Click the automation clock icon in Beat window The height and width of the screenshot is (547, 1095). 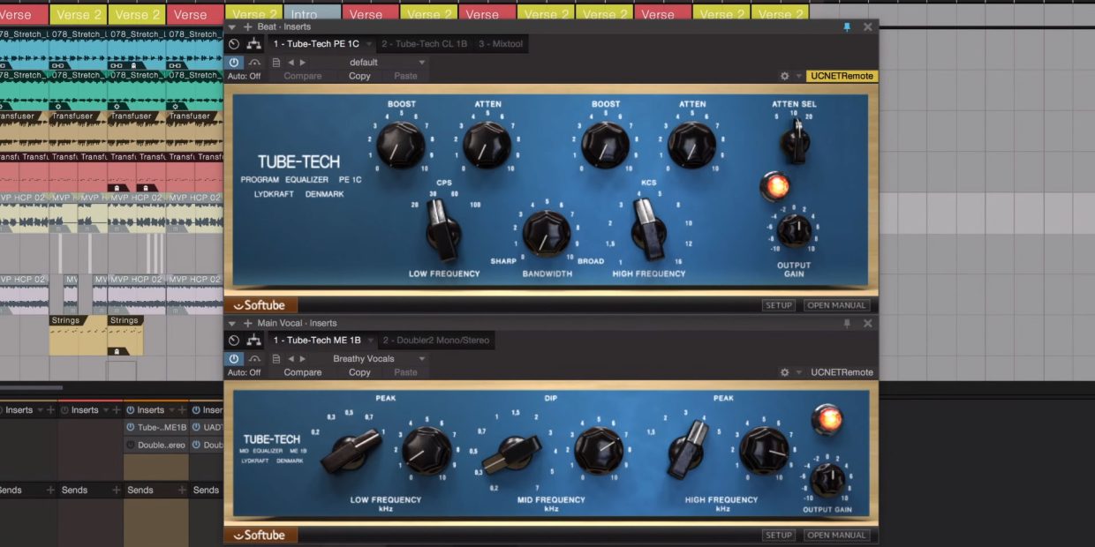pyautogui.click(x=234, y=44)
